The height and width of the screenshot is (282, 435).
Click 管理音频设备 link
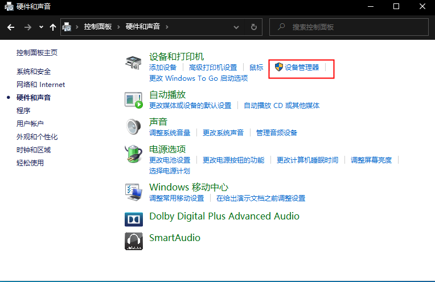[x=276, y=132]
